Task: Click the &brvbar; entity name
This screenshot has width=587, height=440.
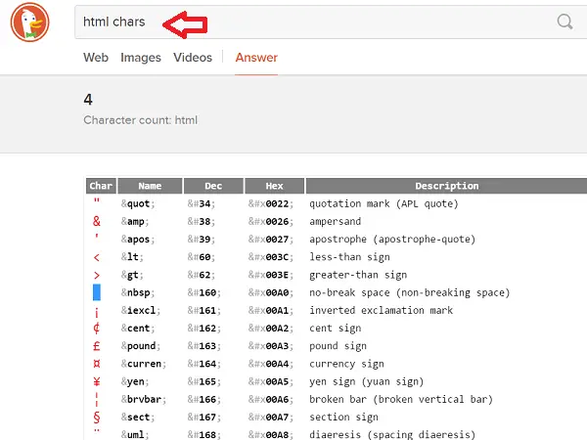Action: click(x=144, y=399)
